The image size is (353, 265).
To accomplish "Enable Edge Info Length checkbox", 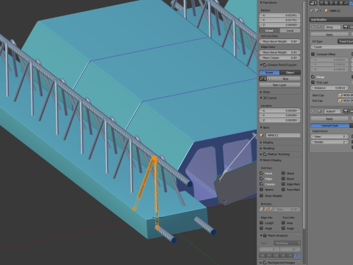I will [262, 223].
